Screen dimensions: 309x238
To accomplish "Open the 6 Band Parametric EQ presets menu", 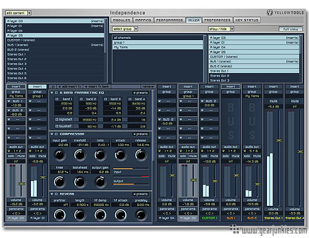I will coord(140,93).
